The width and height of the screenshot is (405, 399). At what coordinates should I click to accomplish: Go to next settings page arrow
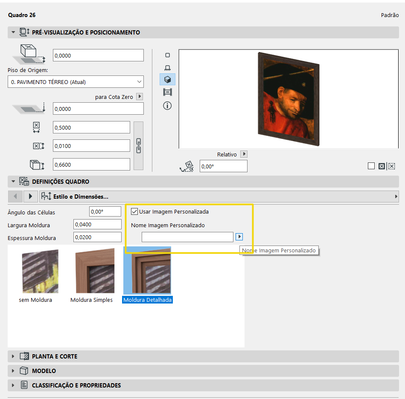coord(30,197)
